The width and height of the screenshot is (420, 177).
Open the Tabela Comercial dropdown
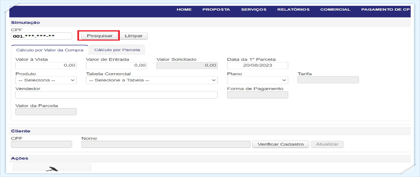tap(152, 80)
